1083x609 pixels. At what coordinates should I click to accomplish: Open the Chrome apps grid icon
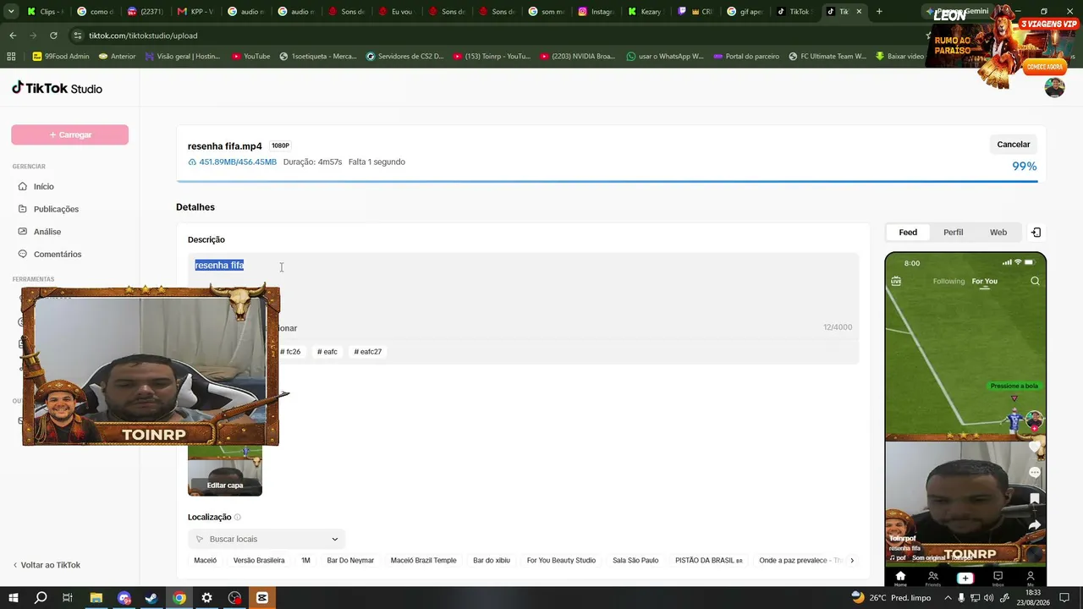click(x=11, y=57)
